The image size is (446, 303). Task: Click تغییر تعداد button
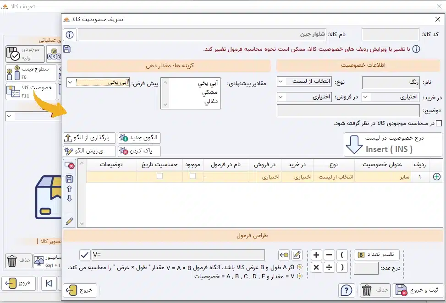pos(377,255)
